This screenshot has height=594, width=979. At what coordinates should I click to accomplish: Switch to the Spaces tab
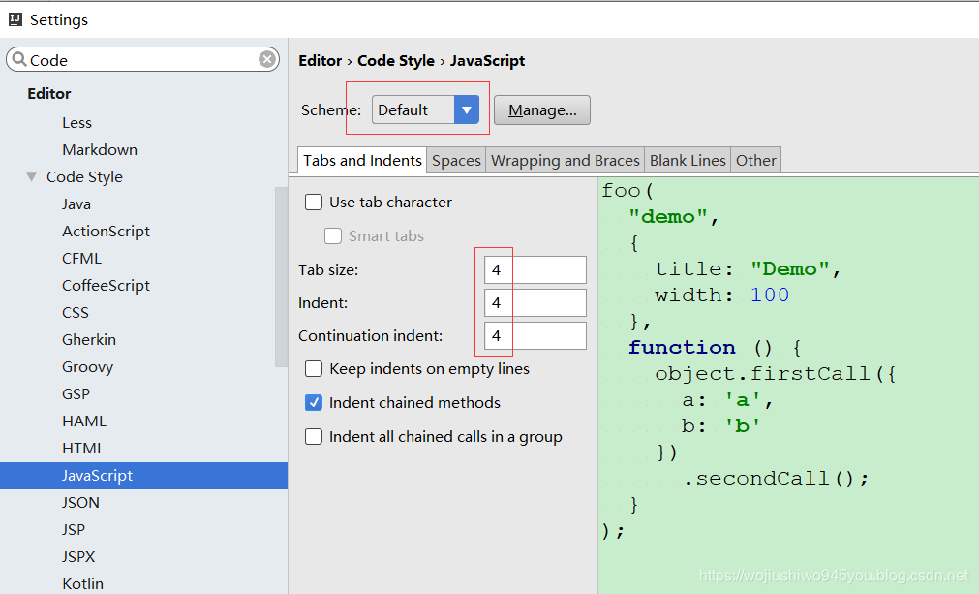click(x=456, y=161)
